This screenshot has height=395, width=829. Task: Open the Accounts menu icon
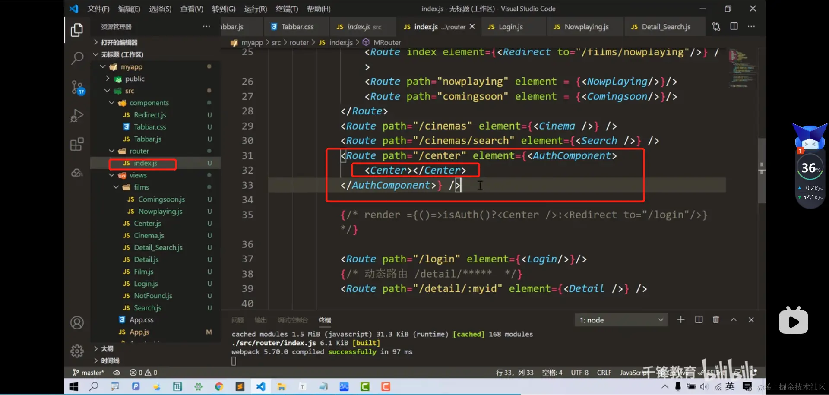point(77,322)
